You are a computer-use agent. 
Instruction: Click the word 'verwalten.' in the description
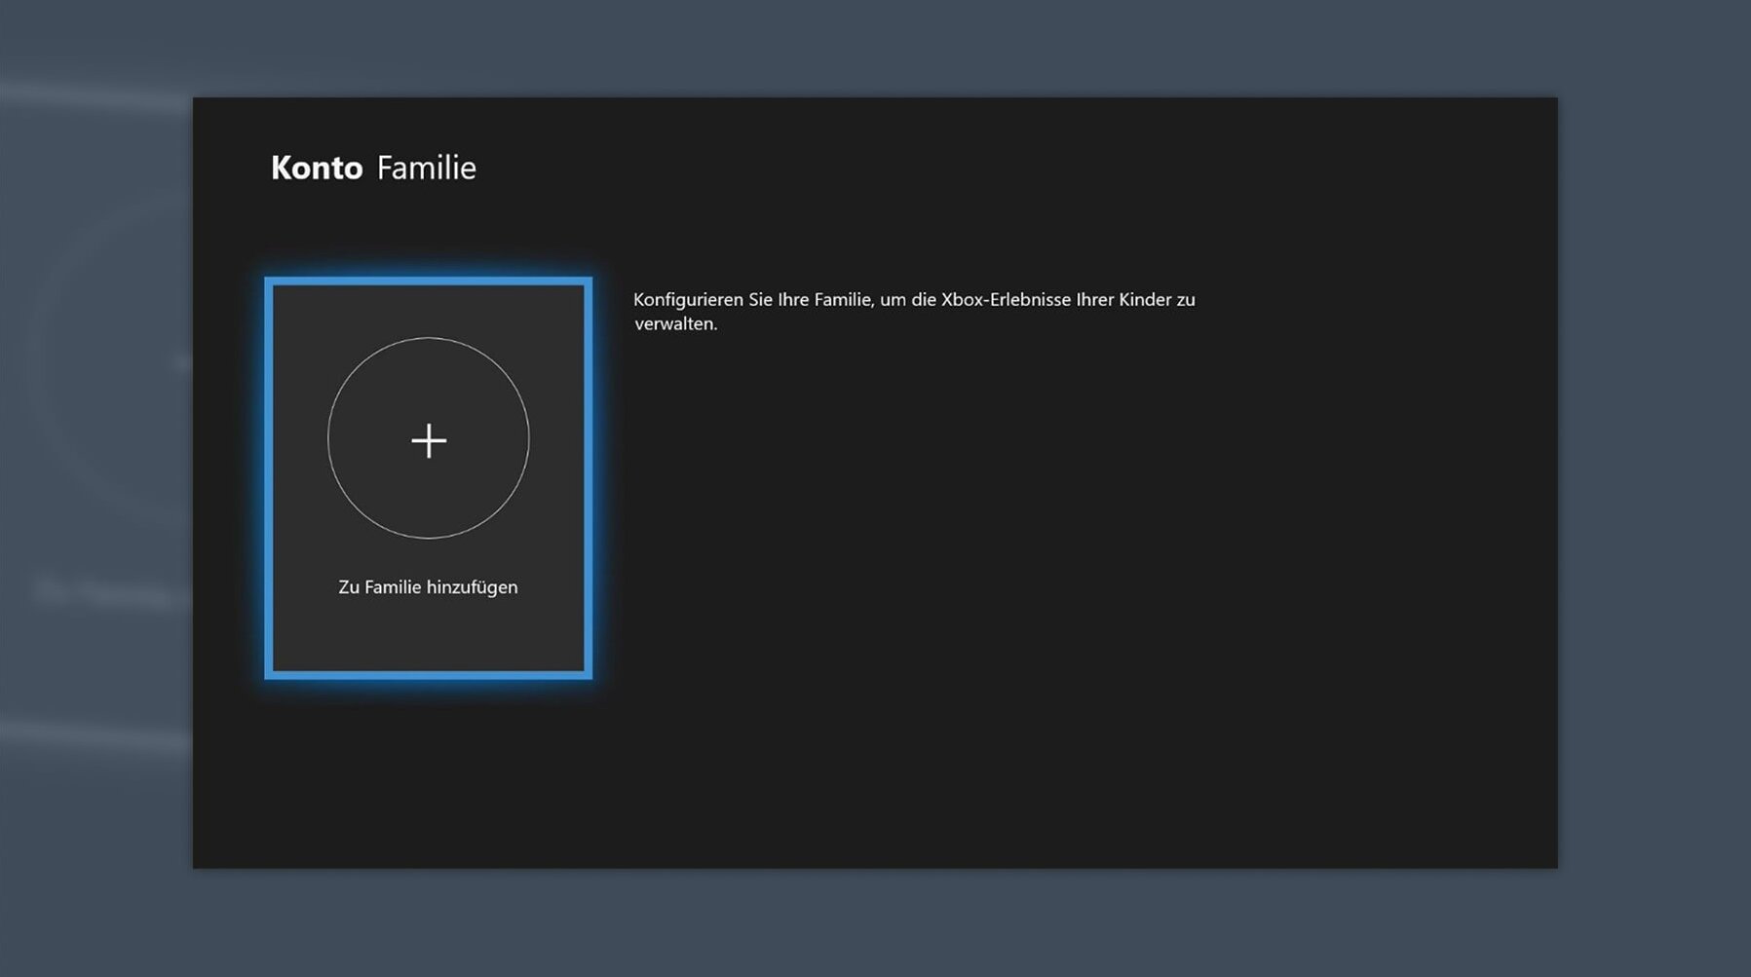click(675, 324)
